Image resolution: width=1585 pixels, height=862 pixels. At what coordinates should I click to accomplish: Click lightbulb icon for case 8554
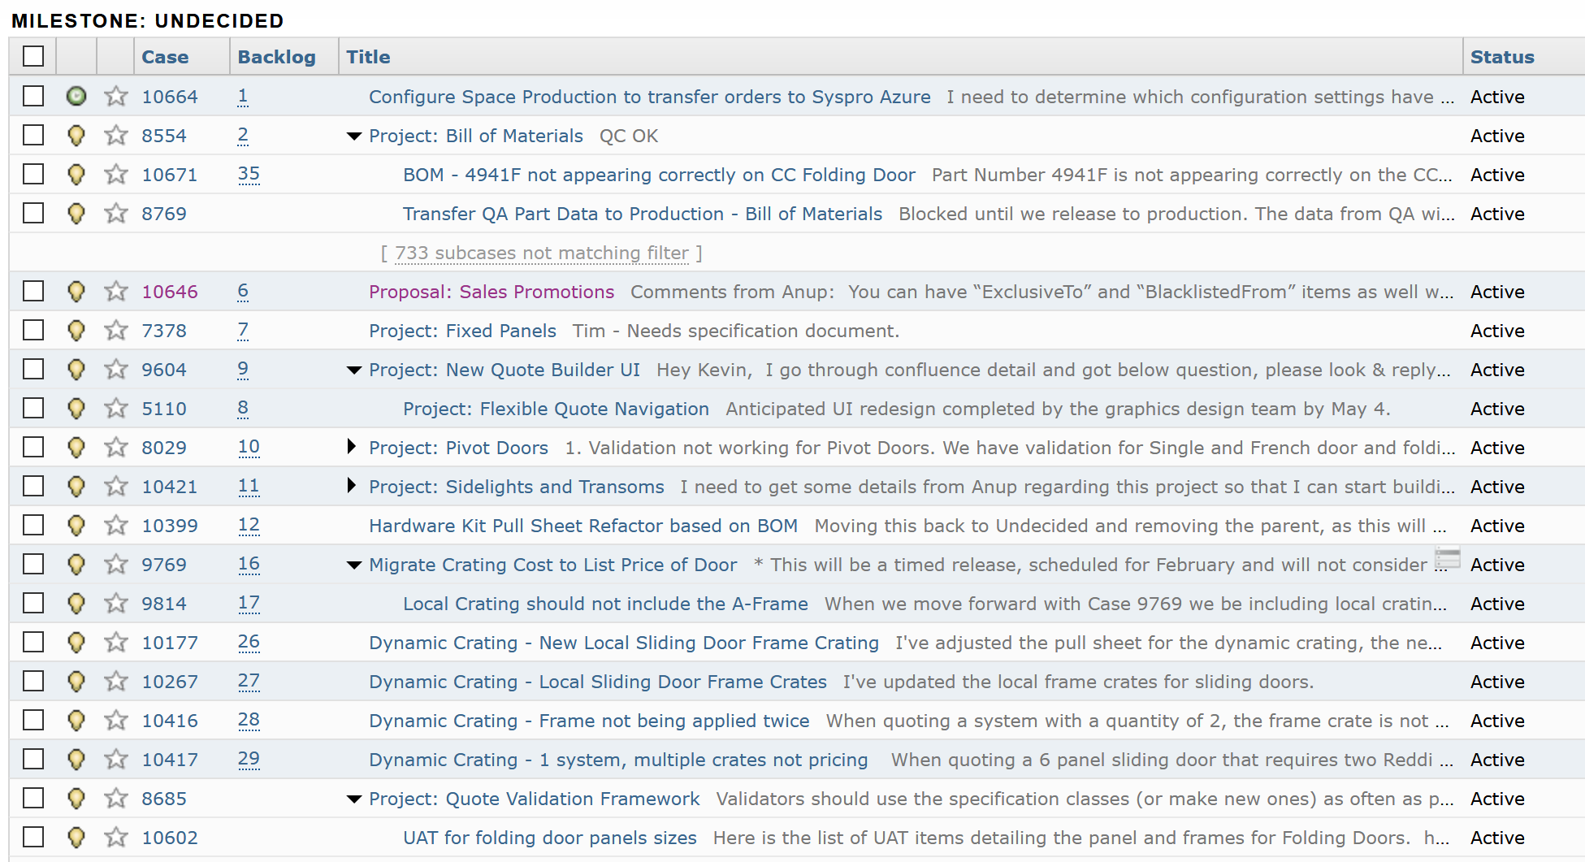click(x=76, y=136)
